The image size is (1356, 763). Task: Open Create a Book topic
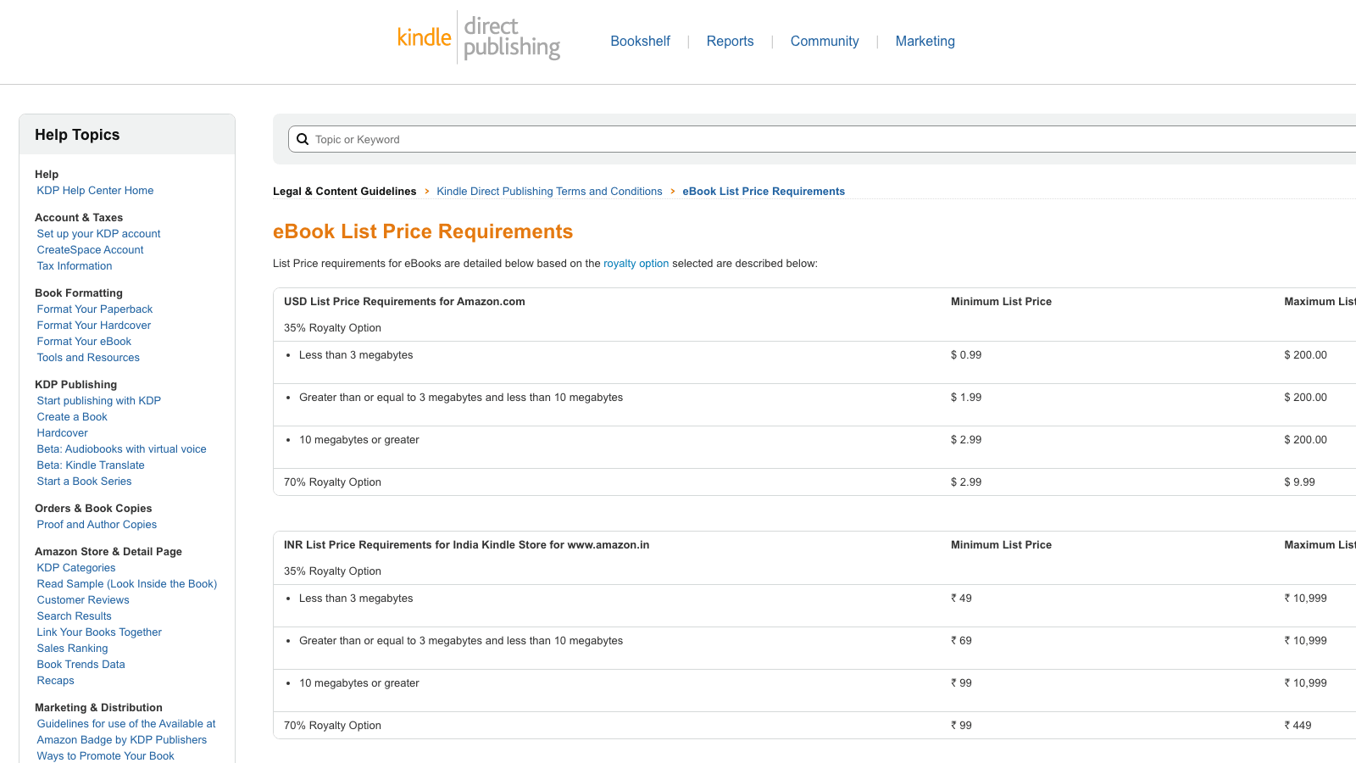[x=72, y=417]
